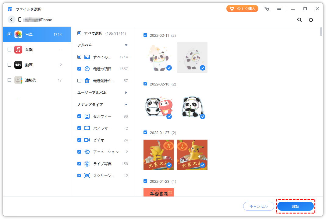The width and height of the screenshot is (326, 219).
Task: Select the 動画 category in sidebar
Action: point(29,65)
